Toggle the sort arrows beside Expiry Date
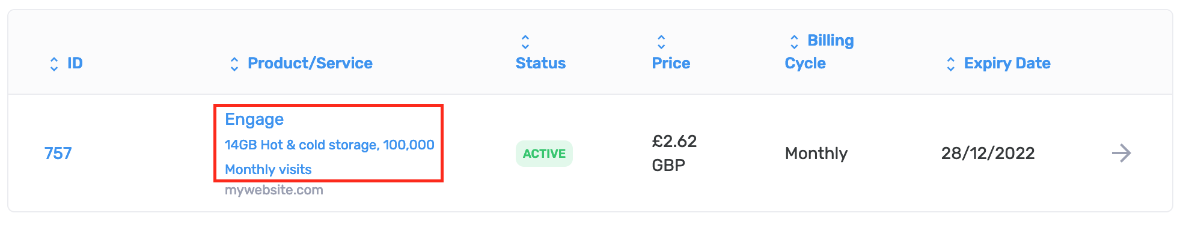1189x228 pixels. coord(950,64)
